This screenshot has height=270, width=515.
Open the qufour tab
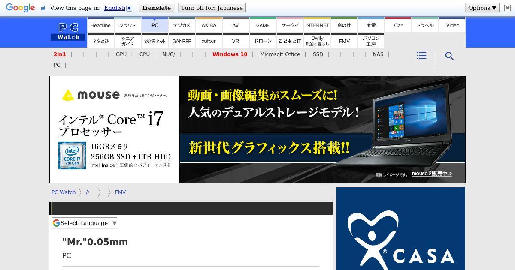coord(209,41)
